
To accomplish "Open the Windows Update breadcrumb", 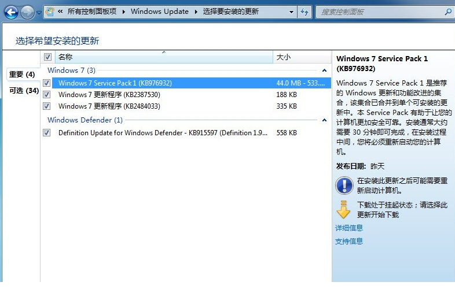I will [160, 12].
